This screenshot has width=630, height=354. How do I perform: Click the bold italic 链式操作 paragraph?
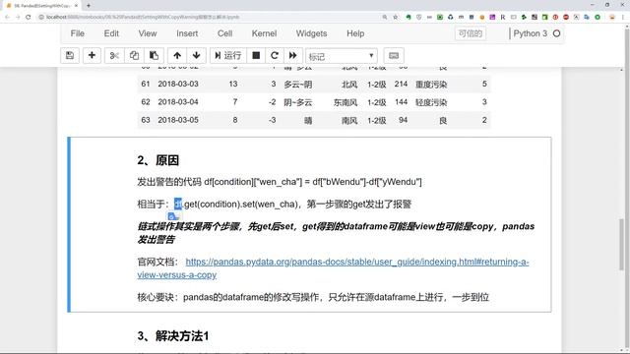coord(336,233)
